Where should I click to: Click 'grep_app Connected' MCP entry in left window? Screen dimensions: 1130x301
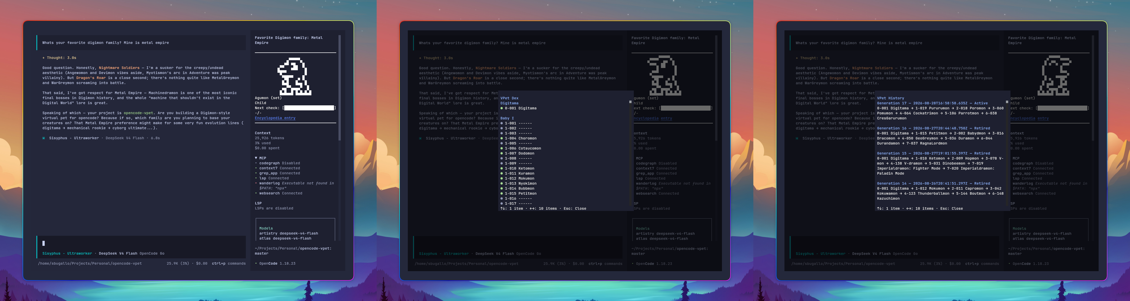[279, 173]
